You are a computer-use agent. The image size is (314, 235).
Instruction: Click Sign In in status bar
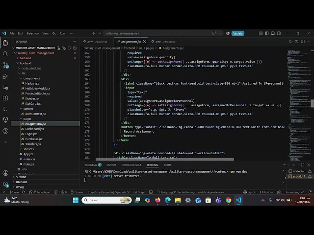pyautogui.click(x=250, y=192)
